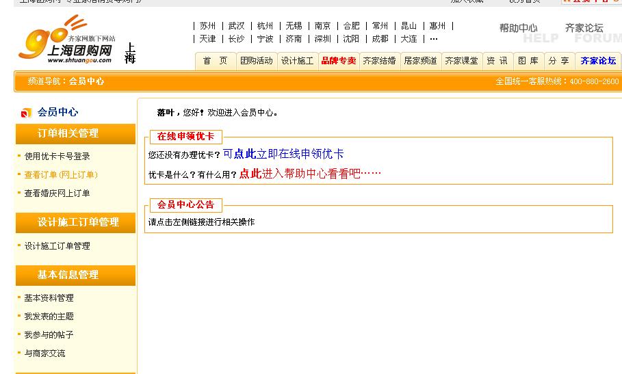Switch to the 设计施工 tab
Image resolution: width=622 pixels, height=374 pixels.
(x=298, y=61)
